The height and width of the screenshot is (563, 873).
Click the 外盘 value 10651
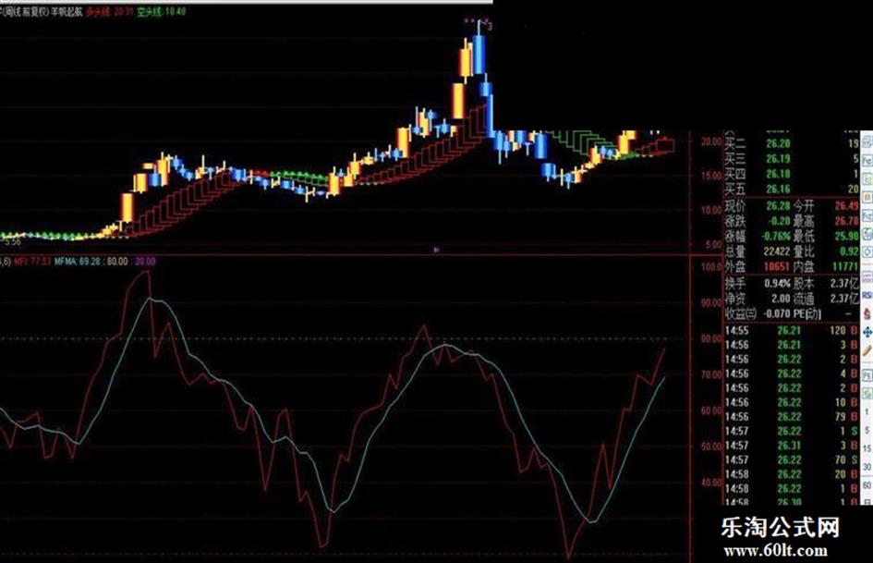(777, 267)
